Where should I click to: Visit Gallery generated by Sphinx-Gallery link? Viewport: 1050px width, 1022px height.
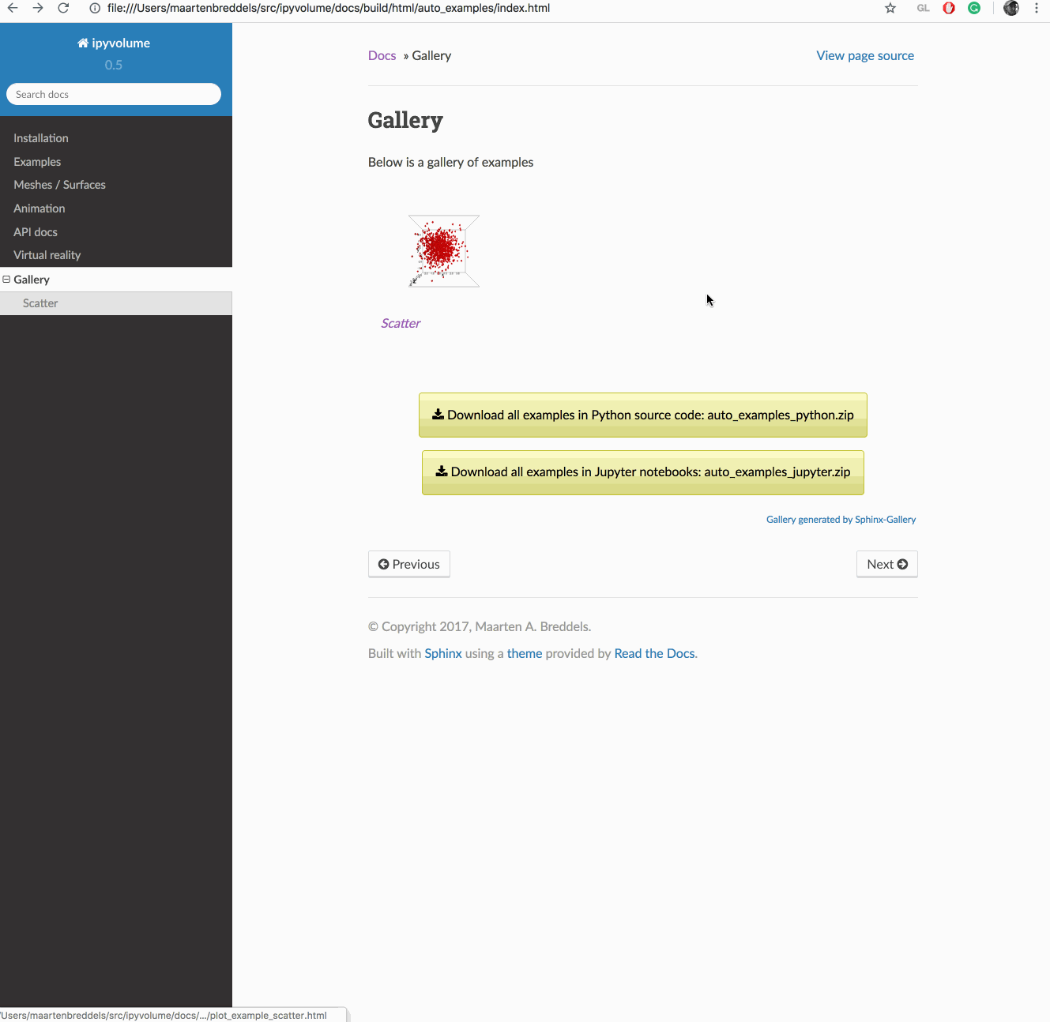pyautogui.click(x=841, y=520)
